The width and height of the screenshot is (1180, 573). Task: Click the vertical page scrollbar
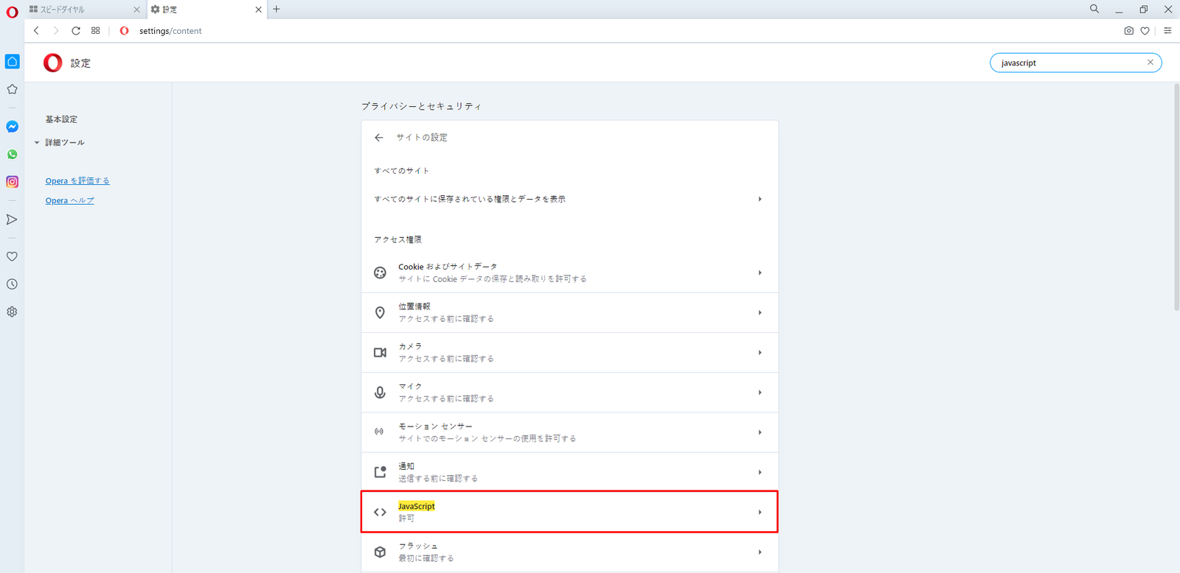tap(1176, 199)
